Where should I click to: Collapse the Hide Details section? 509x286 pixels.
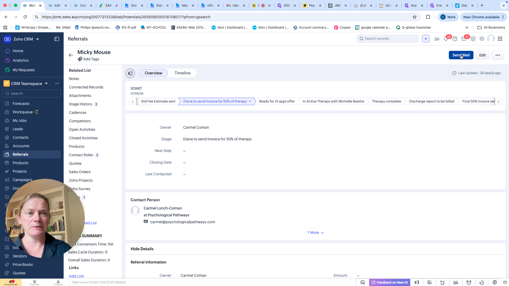[142, 249]
